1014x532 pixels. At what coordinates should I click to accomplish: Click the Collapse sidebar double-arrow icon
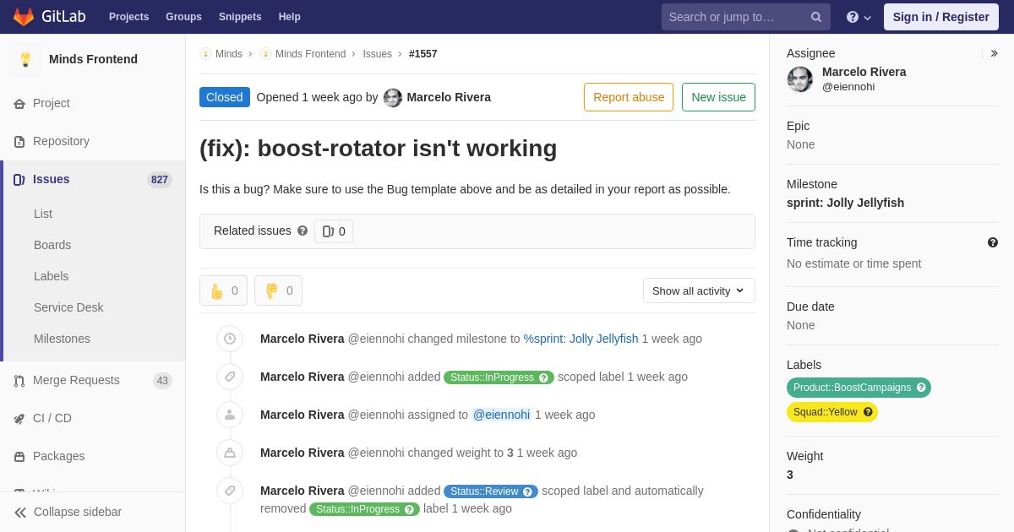20,512
